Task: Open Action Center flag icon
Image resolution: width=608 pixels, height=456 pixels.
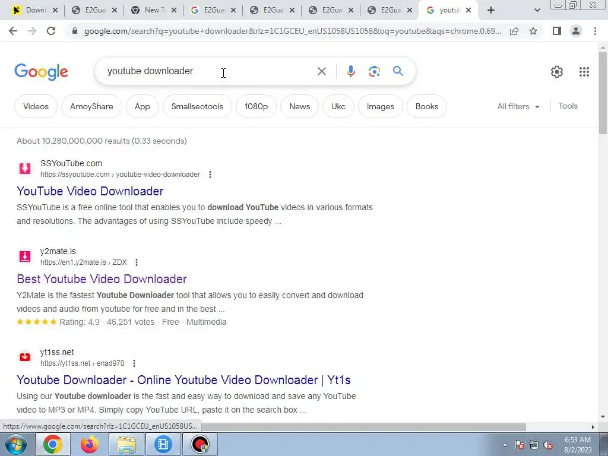Action: (520, 445)
